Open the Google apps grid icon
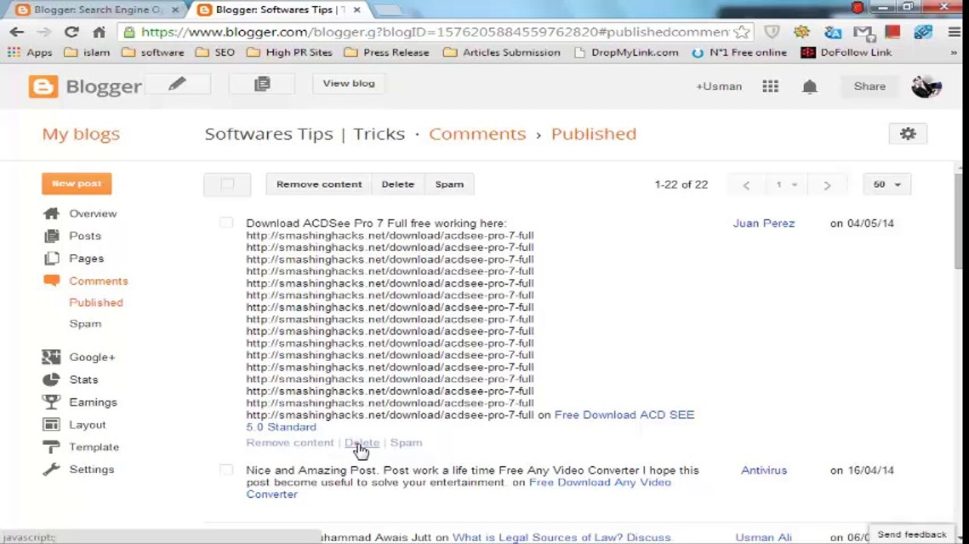 point(770,86)
